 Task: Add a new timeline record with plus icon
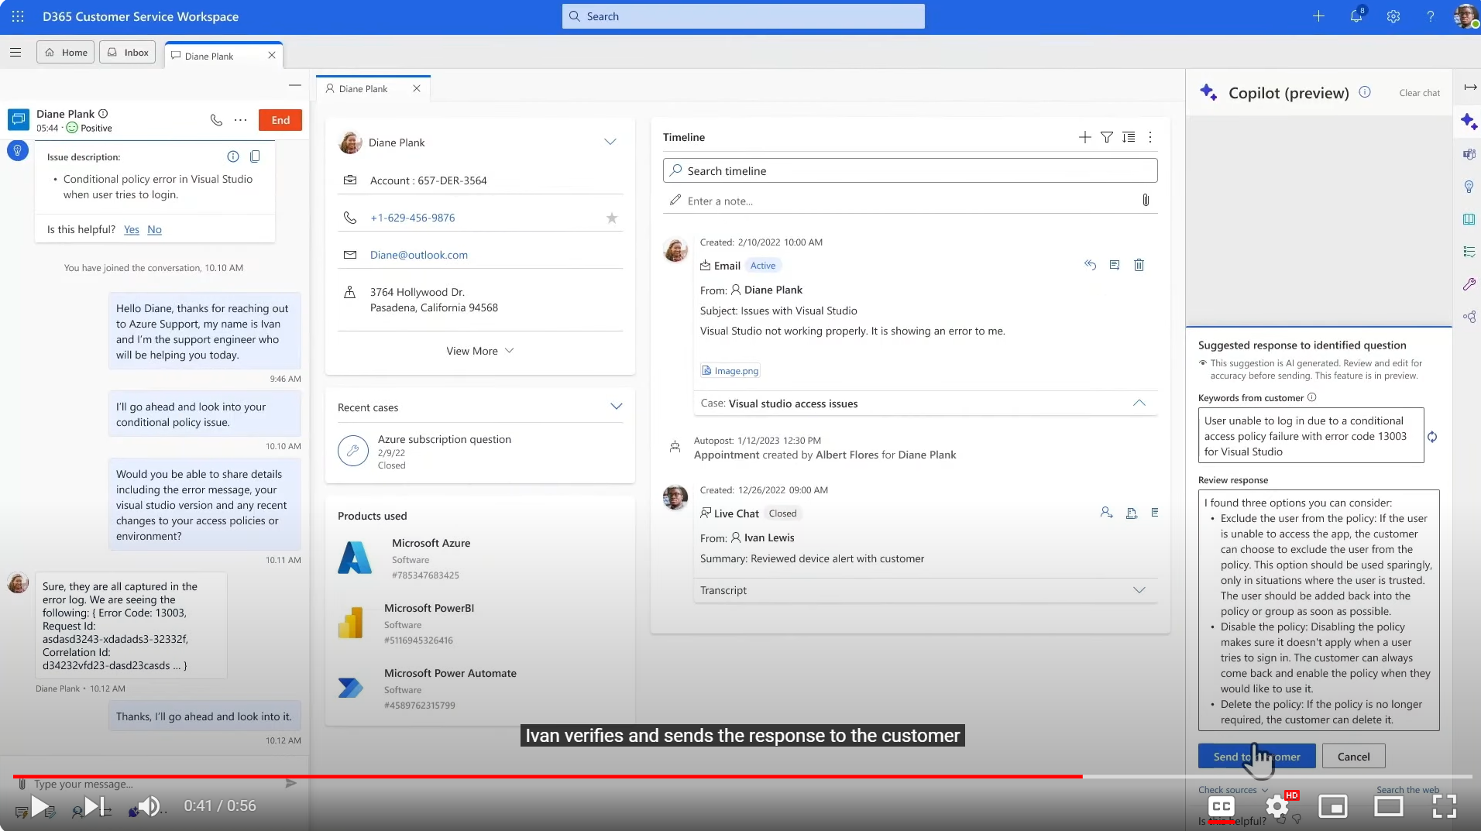1084,137
